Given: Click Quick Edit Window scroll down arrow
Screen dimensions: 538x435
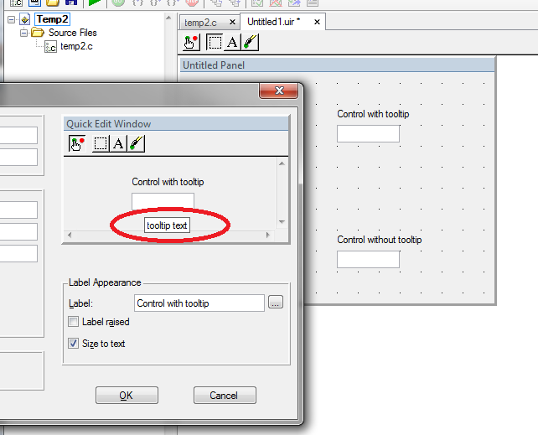Looking at the screenshot, I should point(282,222).
